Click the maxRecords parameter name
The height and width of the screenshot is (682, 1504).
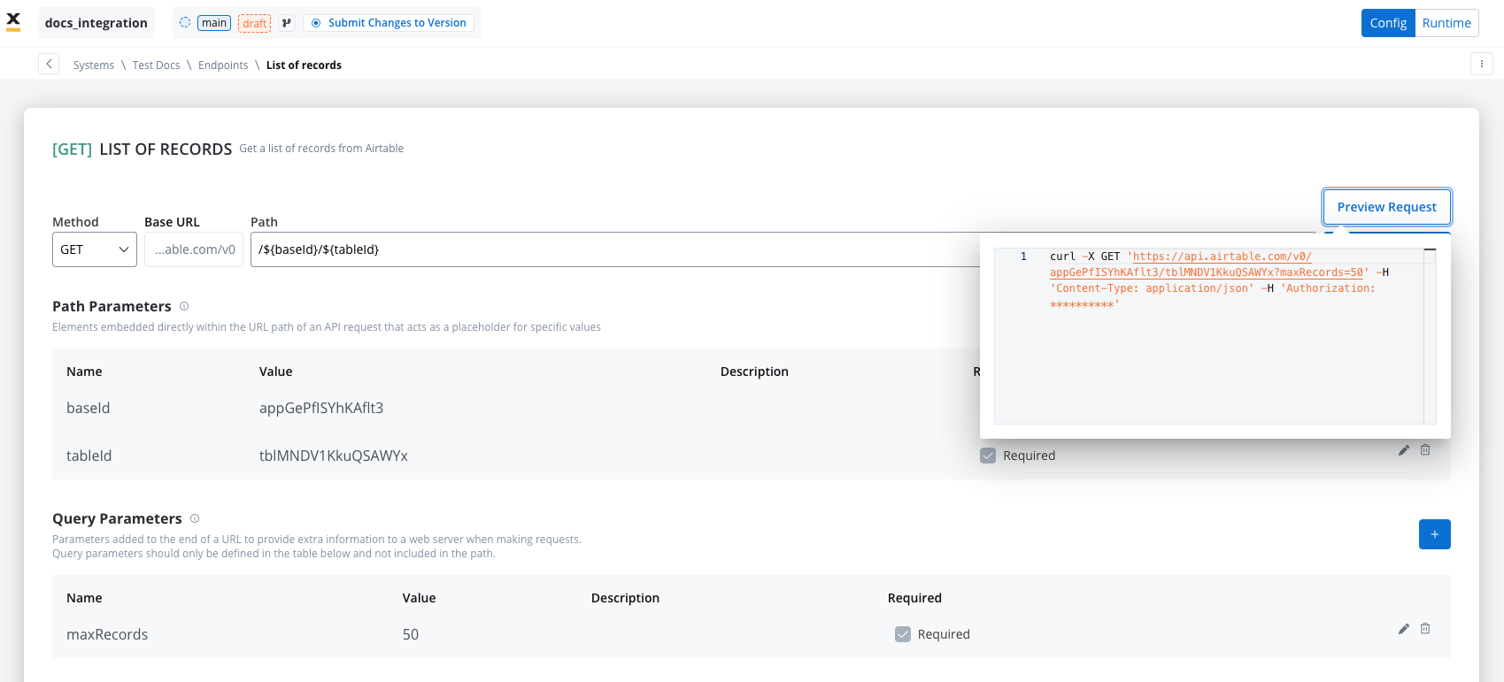pos(107,634)
